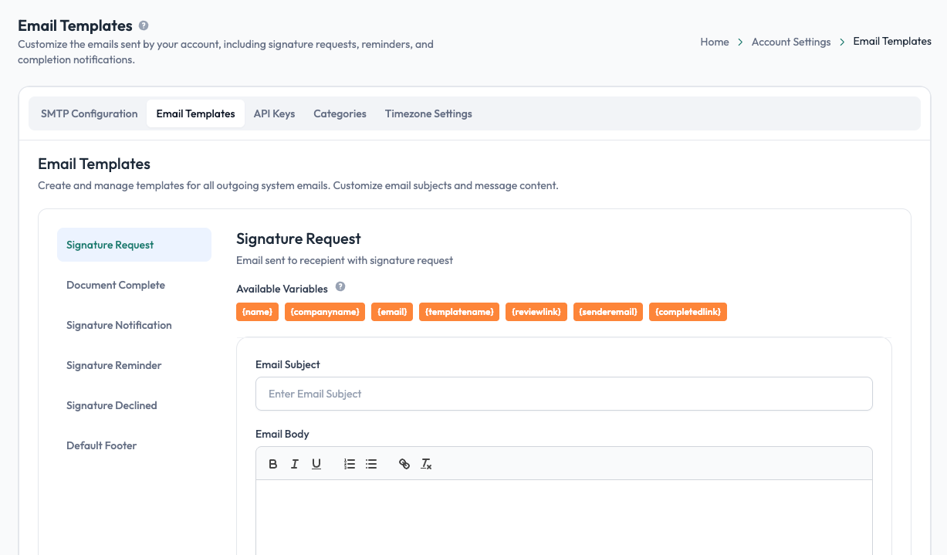
Task: Click the {name} variable tag
Action: click(x=257, y=312)
